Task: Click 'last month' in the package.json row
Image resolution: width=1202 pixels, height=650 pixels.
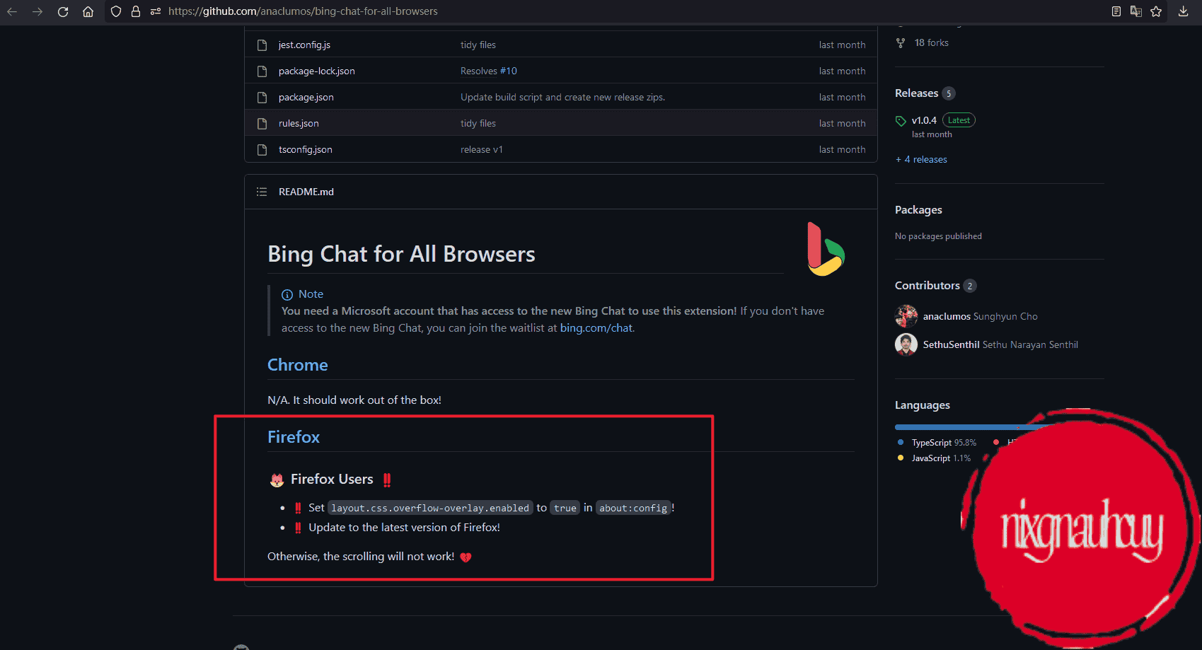Action: click(x=842, y=97)
